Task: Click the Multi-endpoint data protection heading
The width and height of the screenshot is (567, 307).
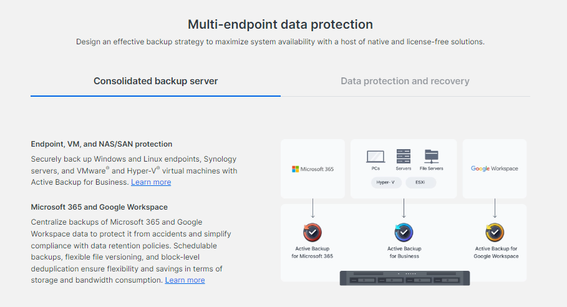Action: [280, 24]
